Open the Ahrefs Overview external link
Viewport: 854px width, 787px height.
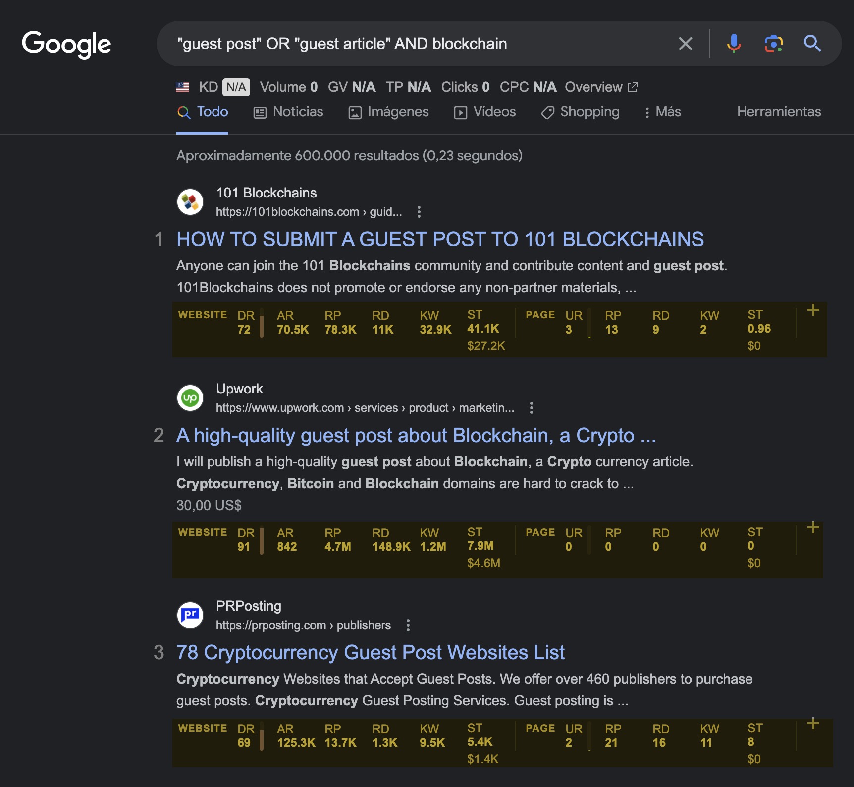601,87
